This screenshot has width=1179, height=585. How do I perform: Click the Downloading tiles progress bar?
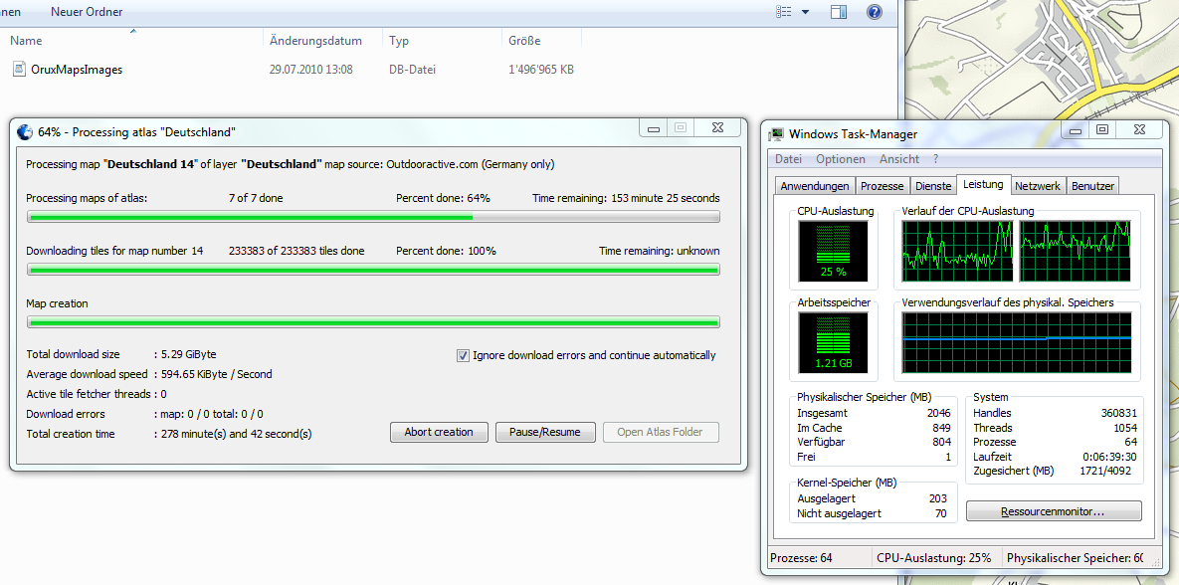click(373, 270)
